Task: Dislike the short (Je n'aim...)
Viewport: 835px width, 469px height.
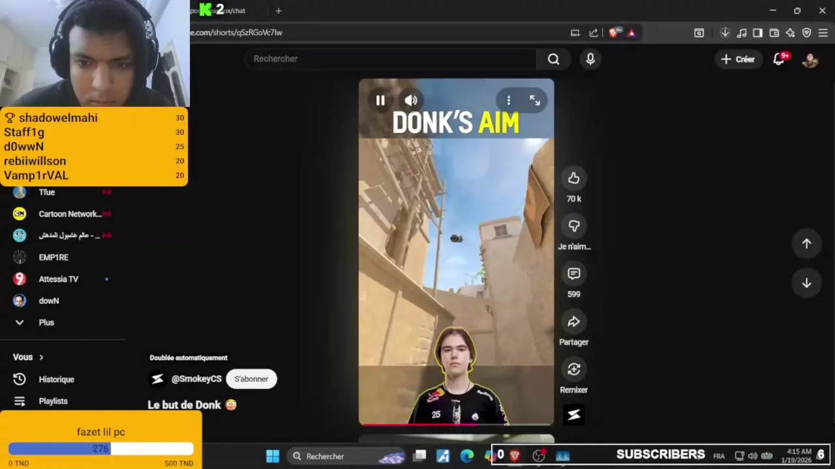Action: click(574, 225)
